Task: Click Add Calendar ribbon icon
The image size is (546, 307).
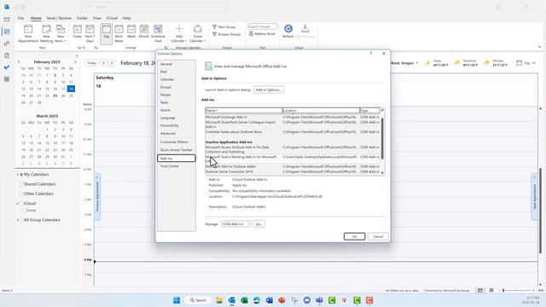Action: click(179, 34)
